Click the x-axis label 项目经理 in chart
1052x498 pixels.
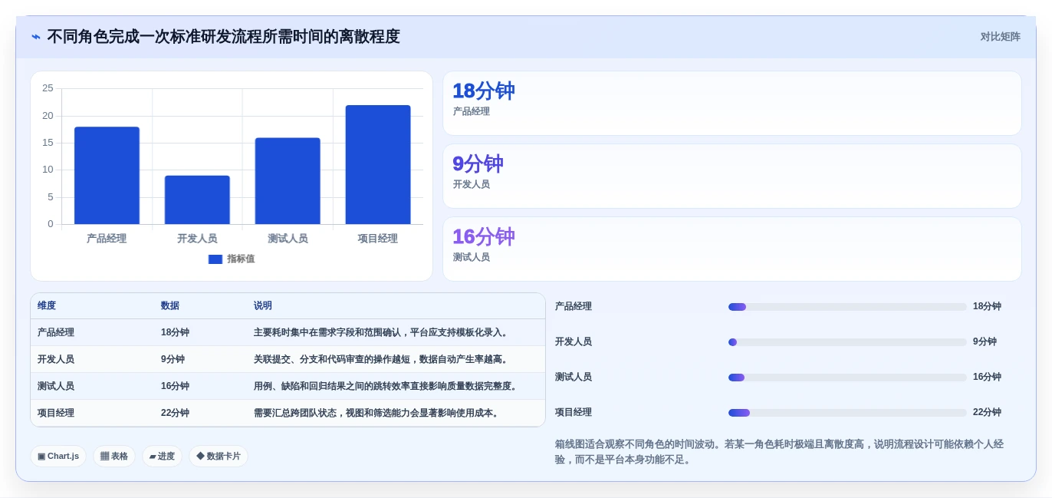tap(378, 239)
